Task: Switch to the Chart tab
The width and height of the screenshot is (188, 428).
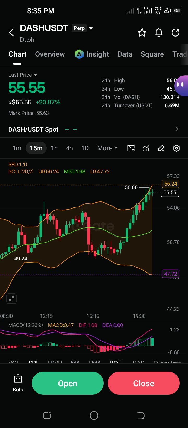Action: (17, 54)
